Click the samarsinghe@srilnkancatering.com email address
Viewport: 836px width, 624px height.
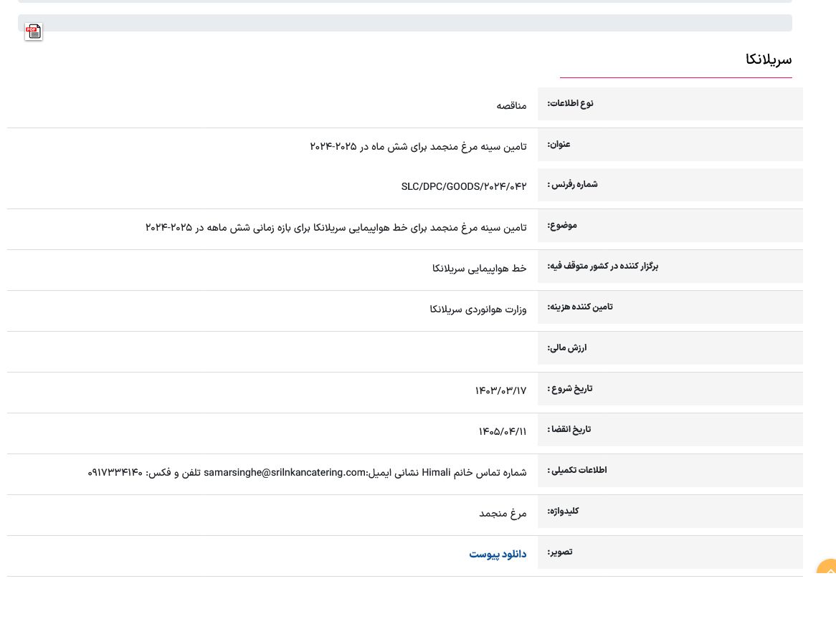285,473
